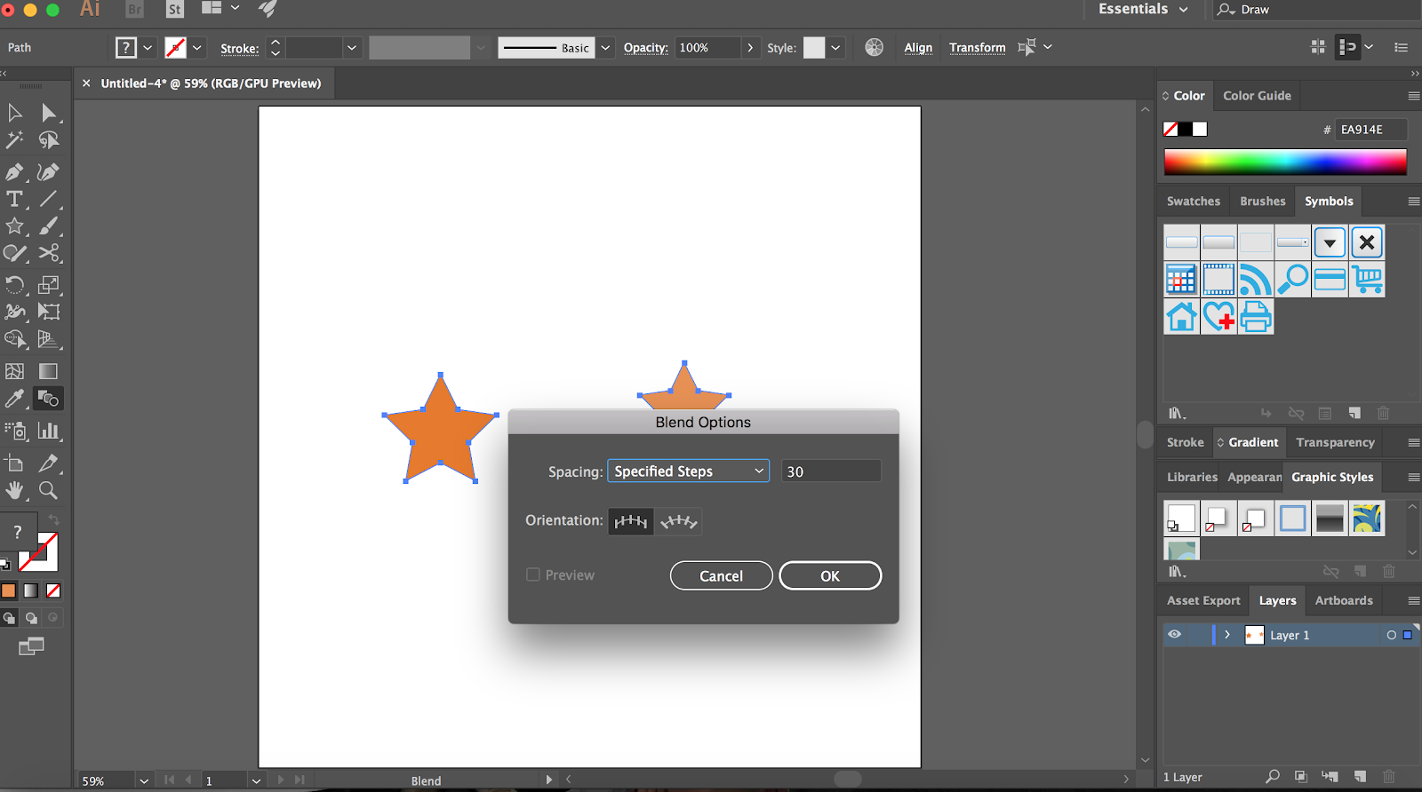Open the Essentials workspace switcher
1422x792 pixels.
tap(1143, 9)
